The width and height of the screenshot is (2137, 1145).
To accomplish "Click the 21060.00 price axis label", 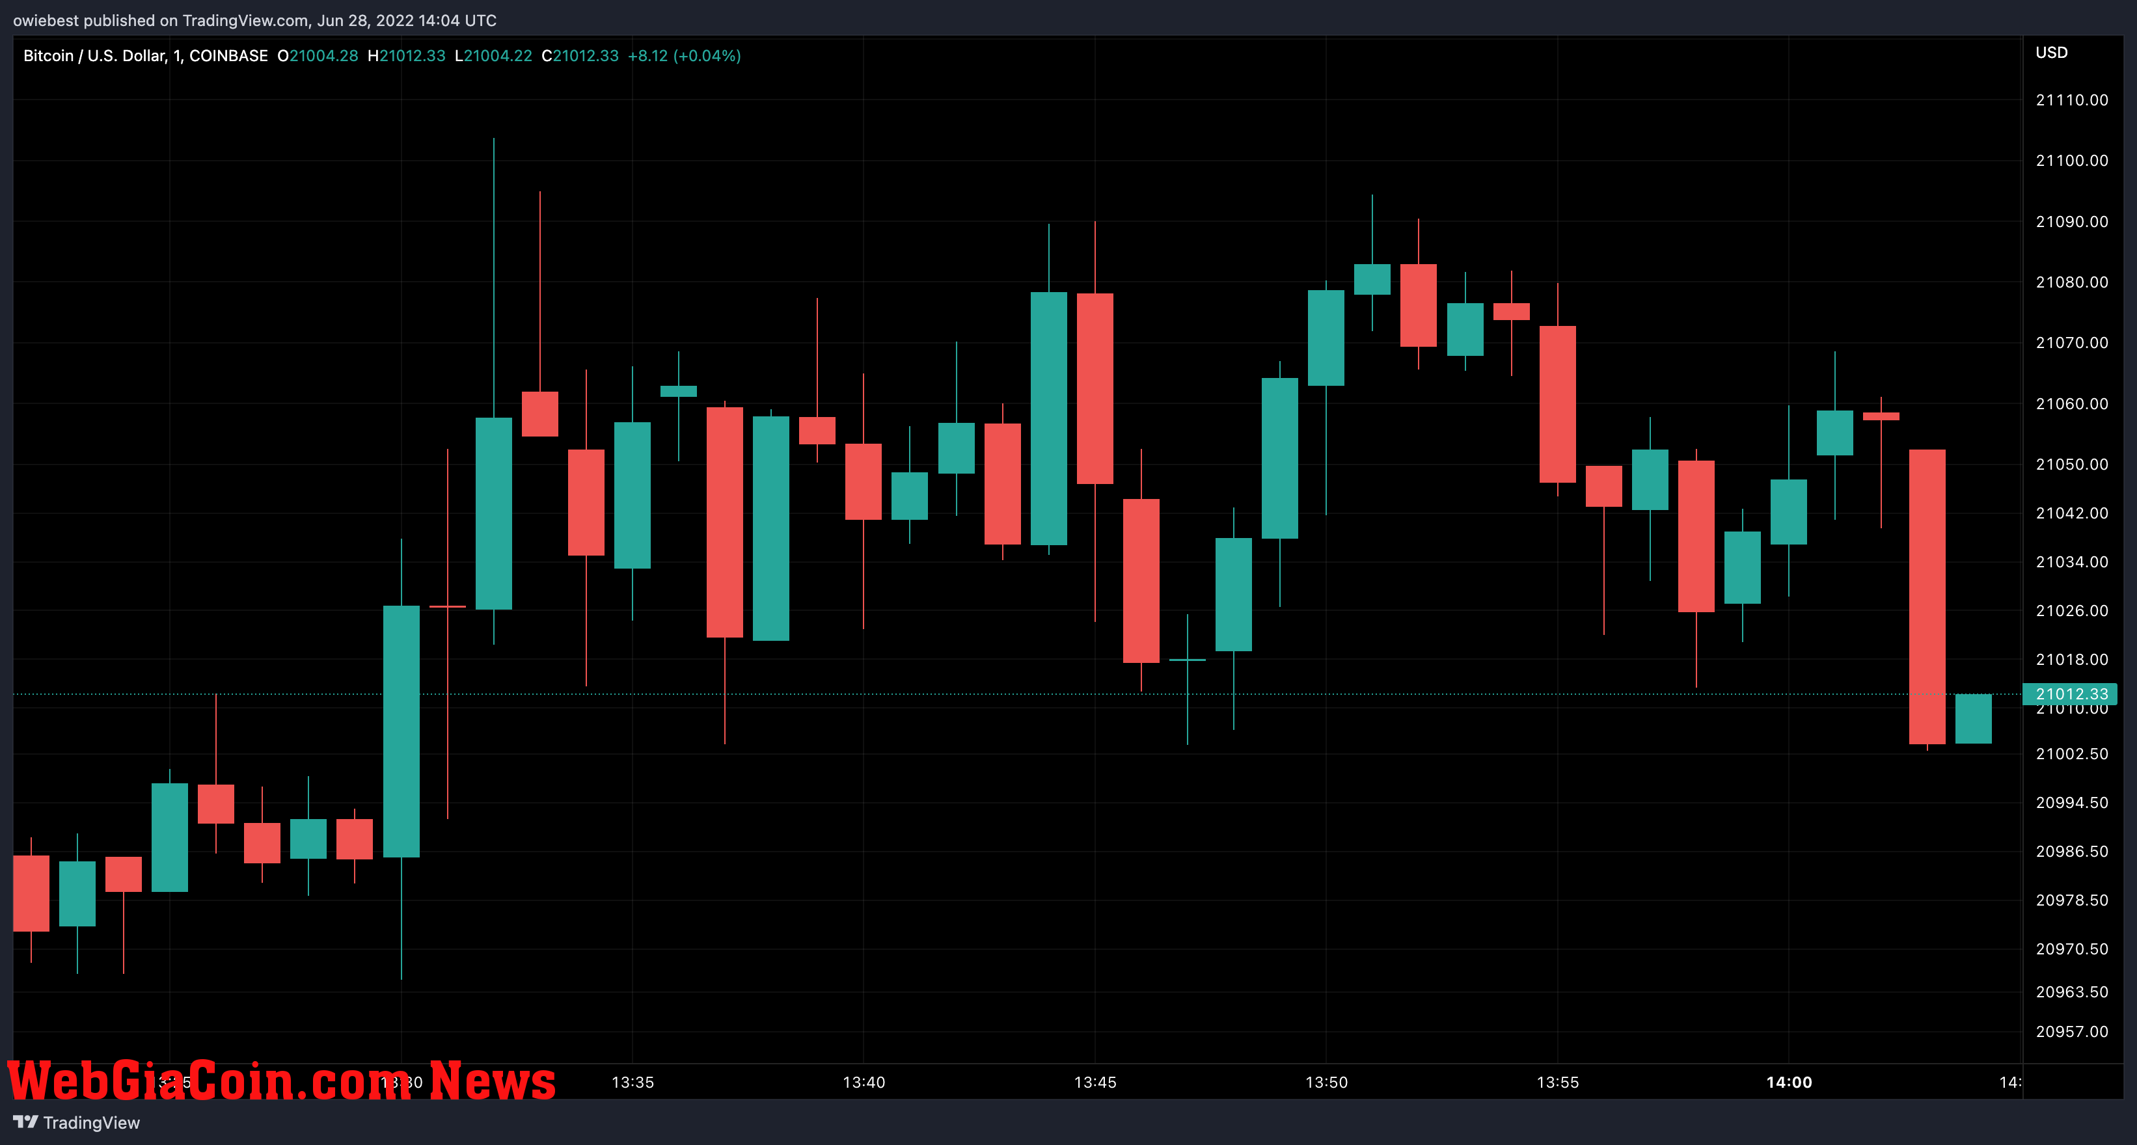I will pos(2071,404).
